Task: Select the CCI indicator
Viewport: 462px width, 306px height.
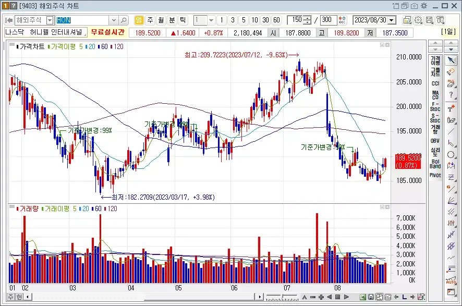Action: tap(435, 83)
